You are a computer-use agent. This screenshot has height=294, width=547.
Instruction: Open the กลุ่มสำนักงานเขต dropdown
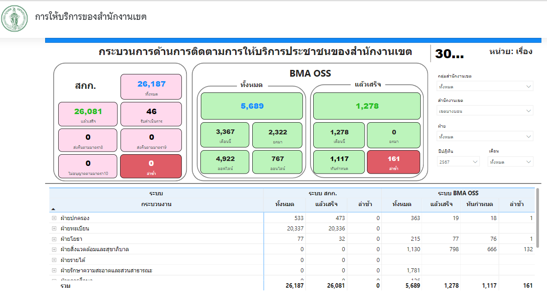[x=485, y=87]
